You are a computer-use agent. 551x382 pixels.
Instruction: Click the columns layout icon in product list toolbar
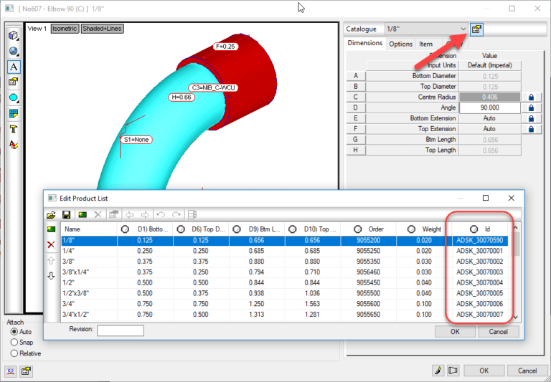(192, 214)
